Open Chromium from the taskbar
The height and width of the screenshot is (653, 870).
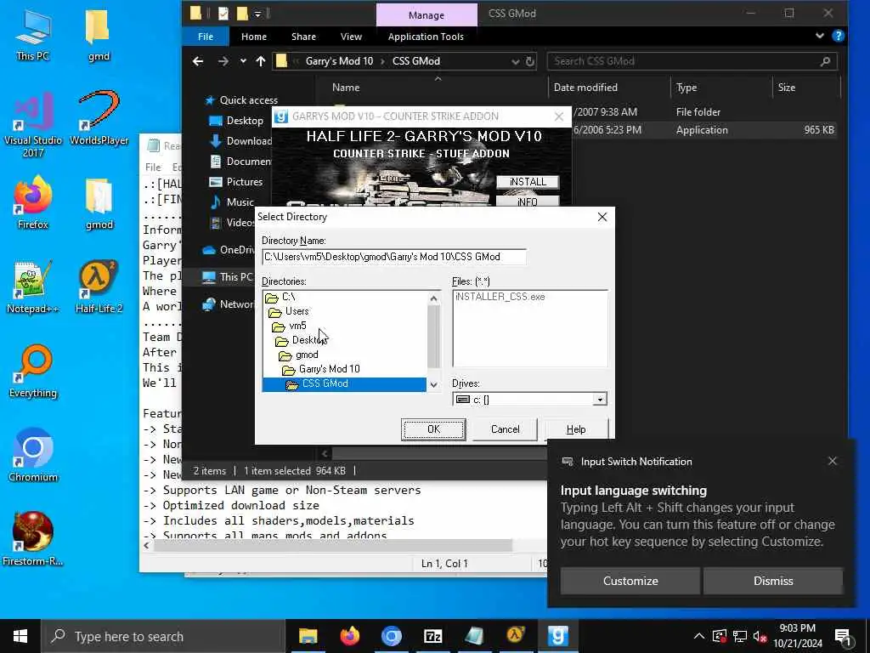(x=391, y=636)
